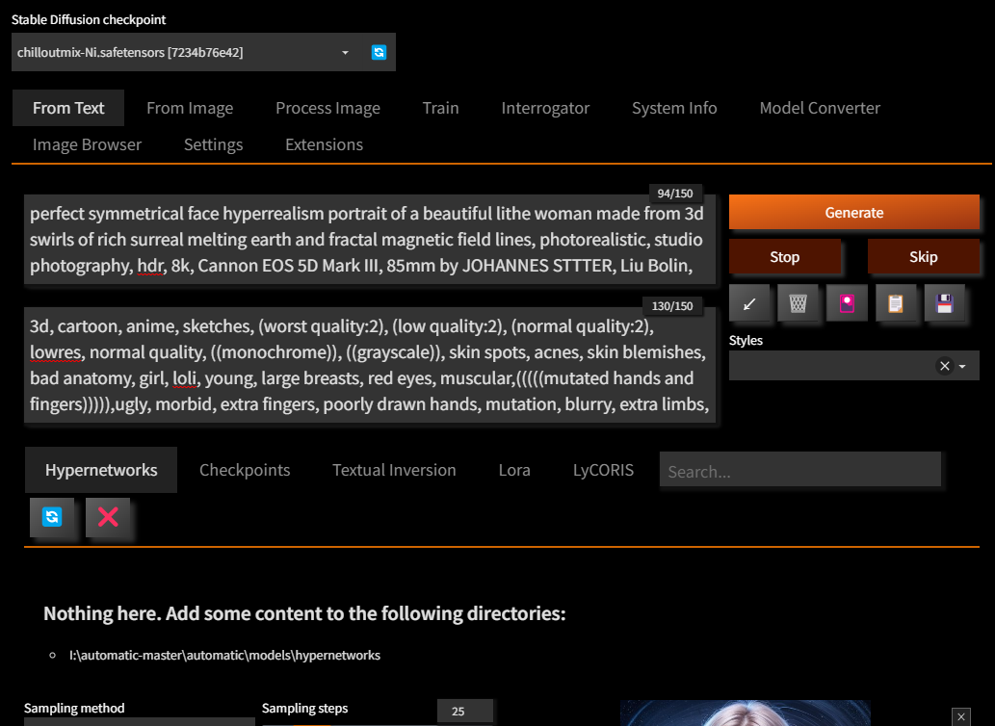
Task: Expand the Styles dropdown arrow
Action: click(962, 366)
